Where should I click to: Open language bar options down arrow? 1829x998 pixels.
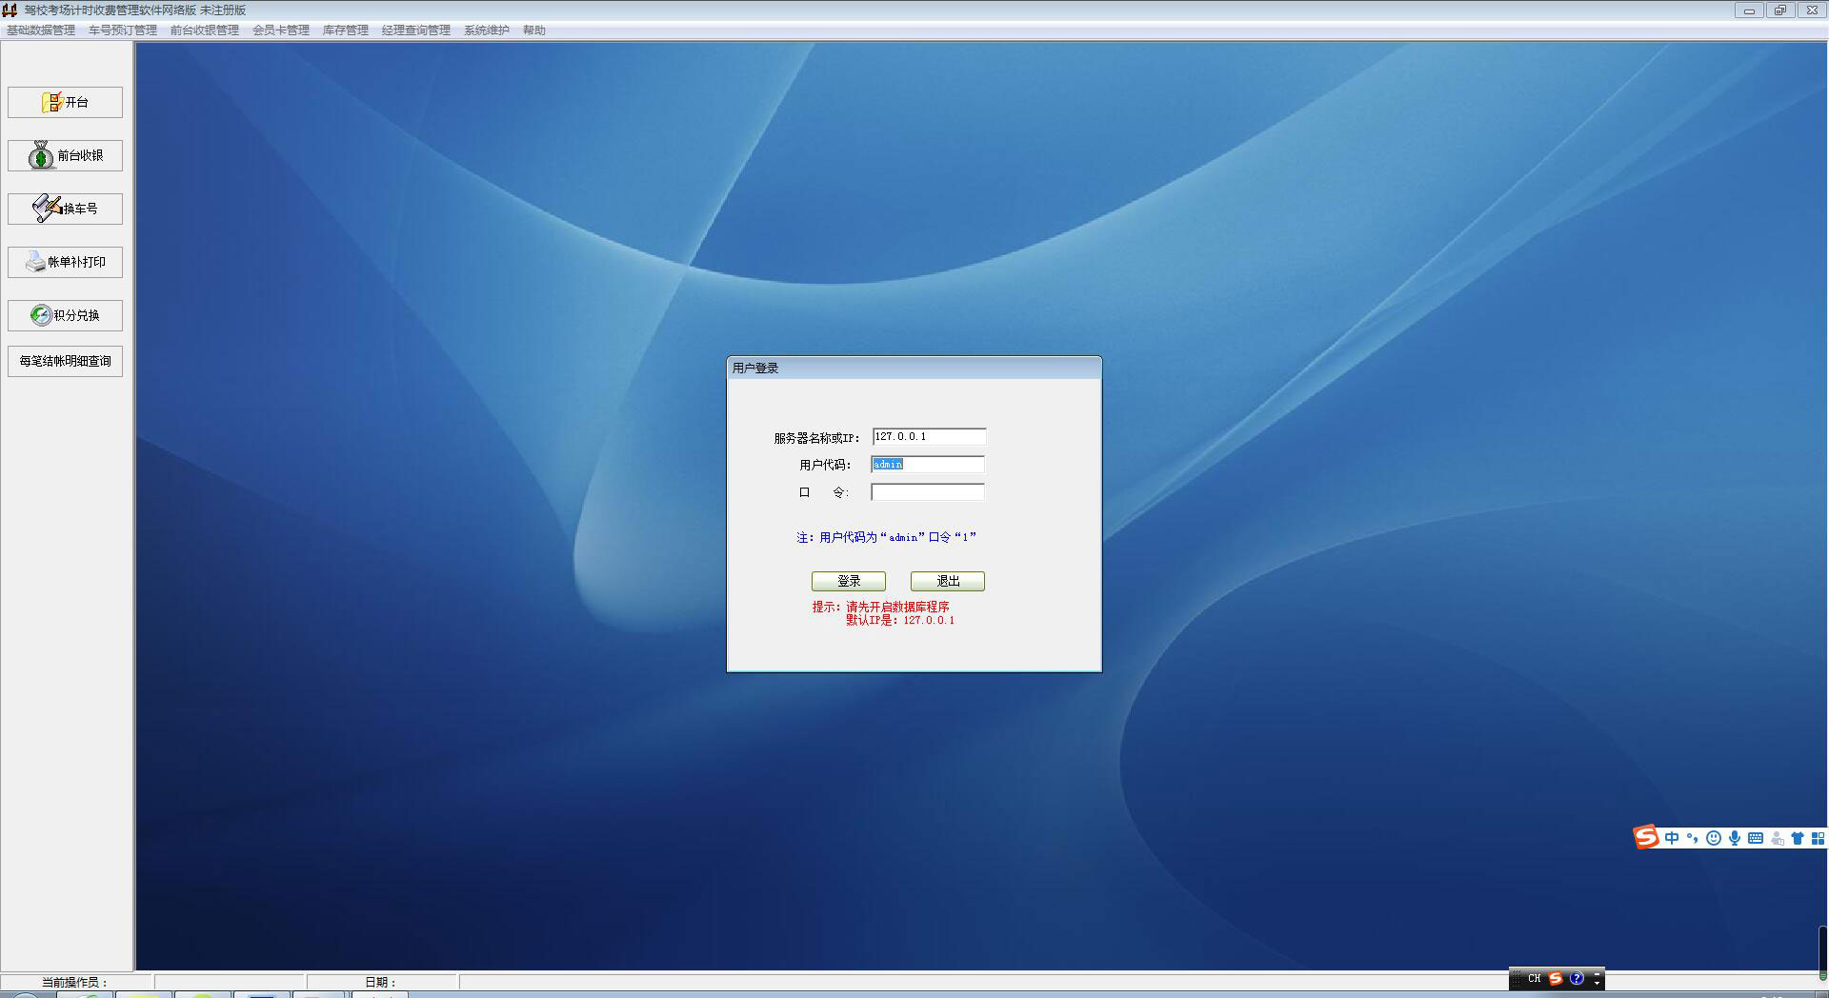click(x=1598, y=983)
